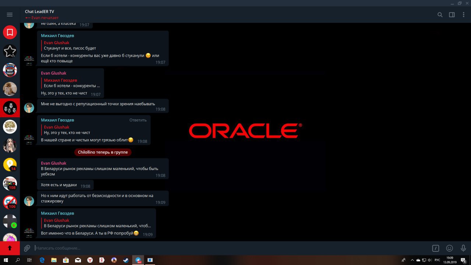Open Windows taskbar search
This screenshot has width=471, height=265.
click(x=18, y=260)
